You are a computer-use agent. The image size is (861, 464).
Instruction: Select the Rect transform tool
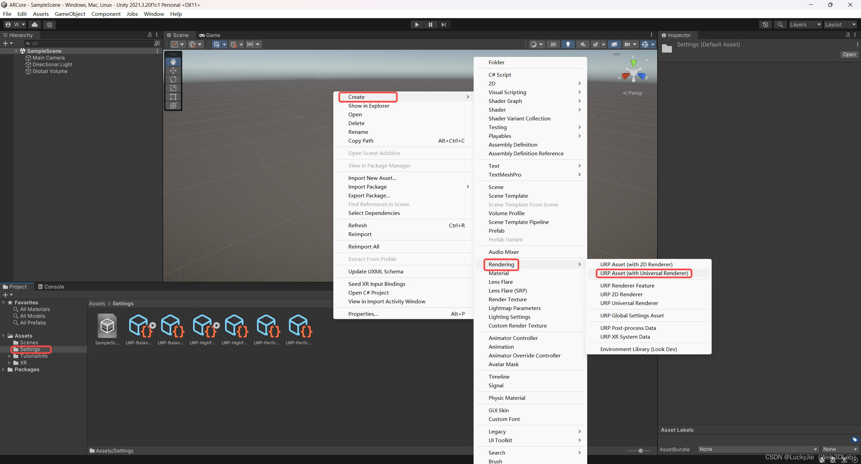click(x=173, y=97)
